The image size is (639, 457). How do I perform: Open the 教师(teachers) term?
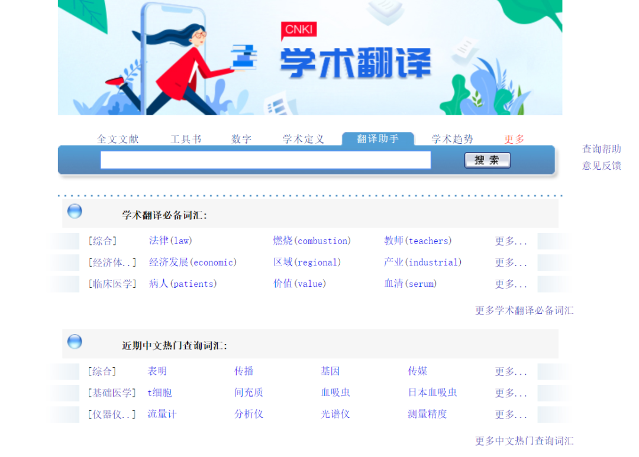(418, 241)
